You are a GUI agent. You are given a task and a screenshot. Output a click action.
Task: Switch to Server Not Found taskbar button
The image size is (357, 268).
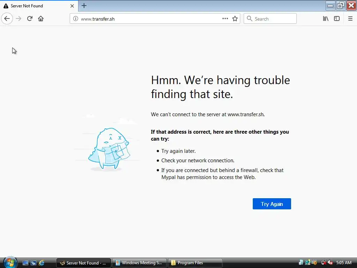84,263
